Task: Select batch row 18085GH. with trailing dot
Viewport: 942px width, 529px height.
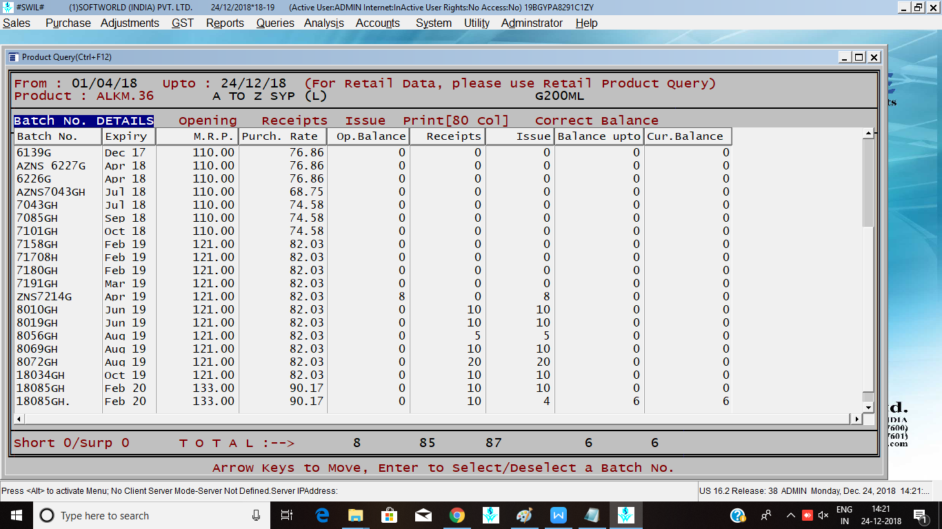Action: tap(372, 401)
